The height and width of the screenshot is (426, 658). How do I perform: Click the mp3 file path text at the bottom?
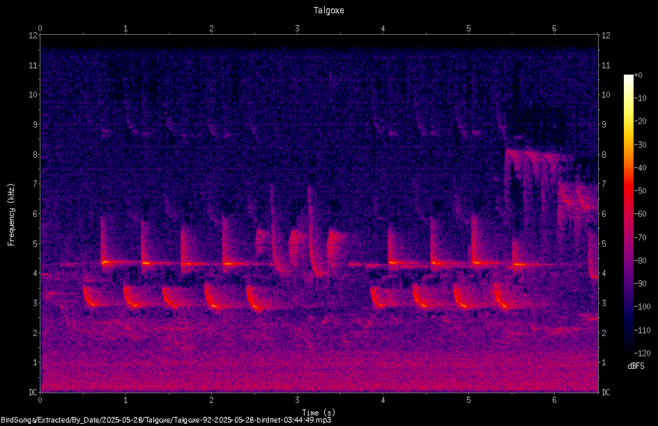[x=166, y=420]
